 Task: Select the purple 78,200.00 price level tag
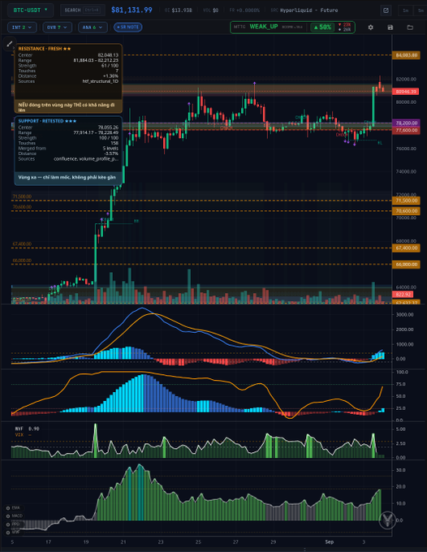(406, 123)
